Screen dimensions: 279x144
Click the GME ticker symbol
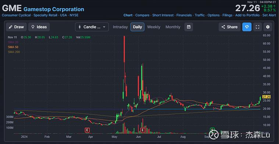(x=12, y=8)
